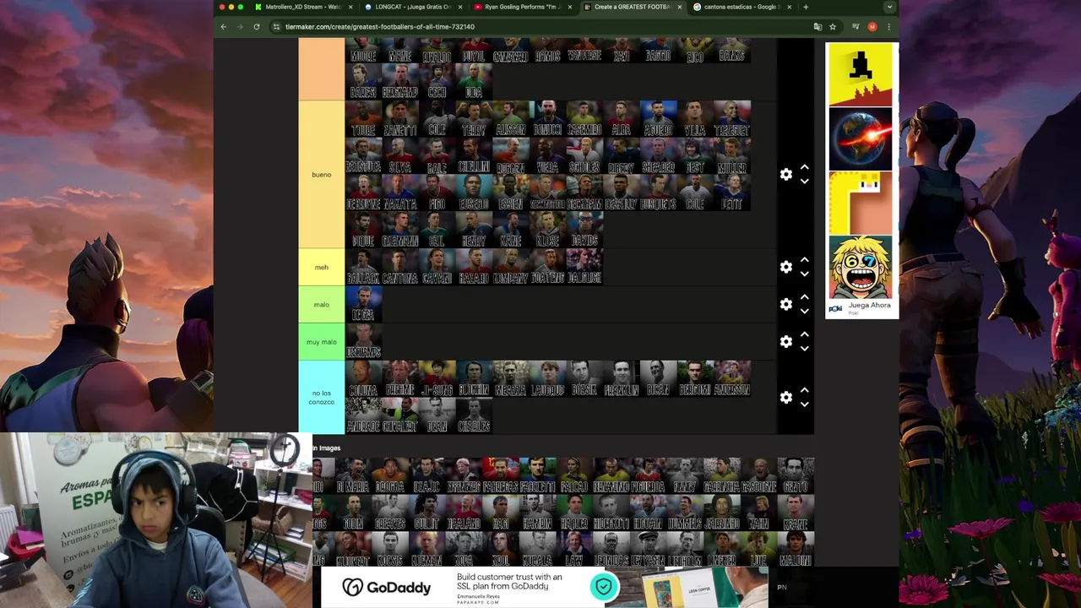Move the malo tier up with arrow
The image size is (1081, 608).
[805, 297]
